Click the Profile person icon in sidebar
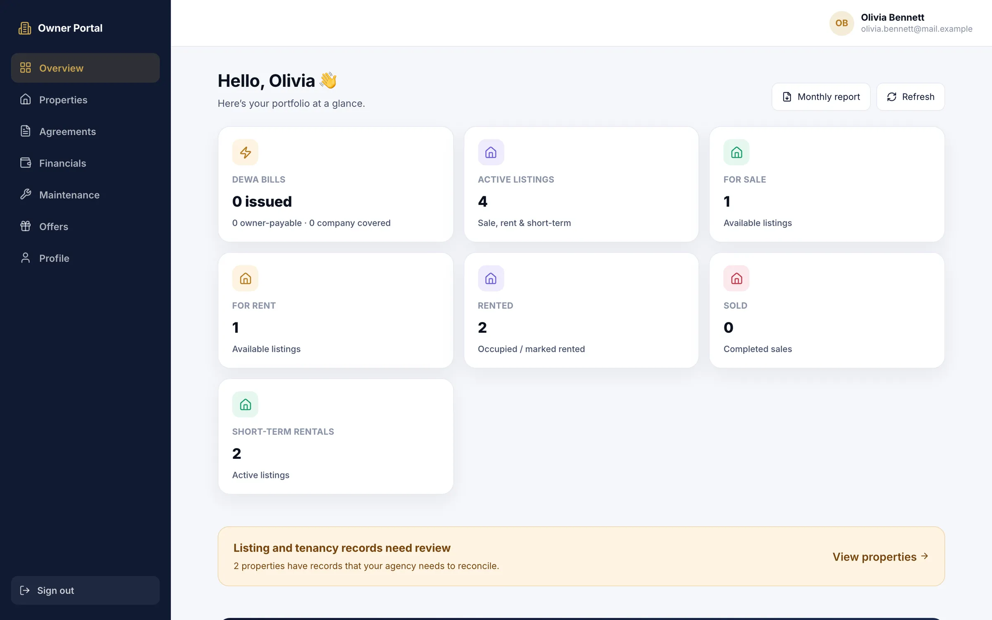 (x=26, y=258)
